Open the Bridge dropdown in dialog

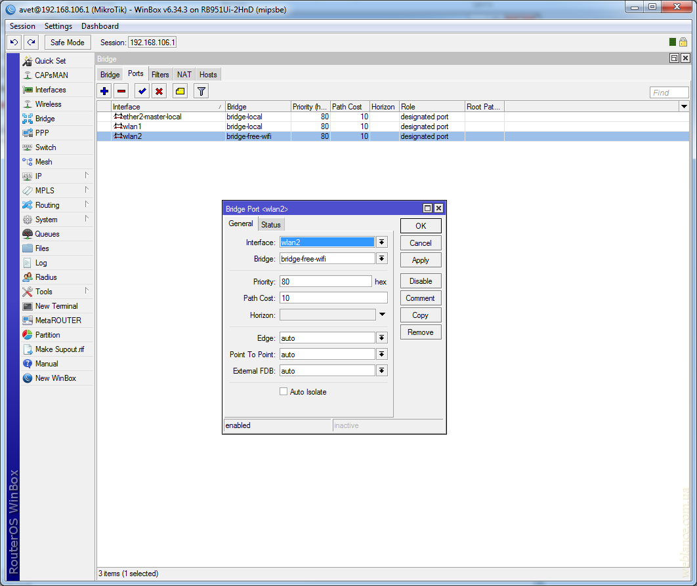[x=381, y=258]
